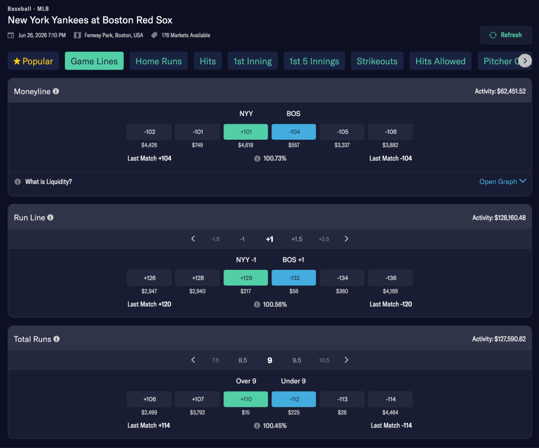Click the Moneyline Activity $62,451.52 text
Screen dimensions: 539x448
click(x=500, y=91)
